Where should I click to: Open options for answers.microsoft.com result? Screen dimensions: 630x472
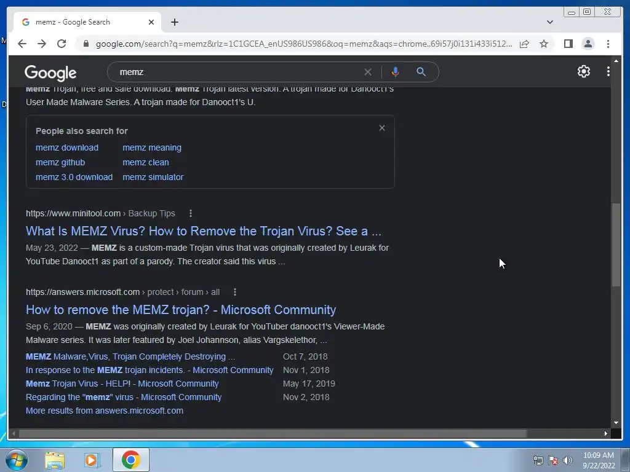point(235,292)
